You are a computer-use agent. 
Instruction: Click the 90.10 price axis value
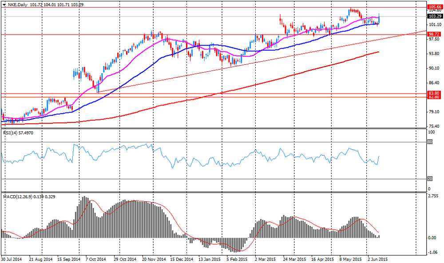point(434,68)
